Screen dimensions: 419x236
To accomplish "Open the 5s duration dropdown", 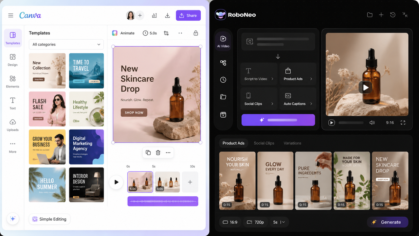I will [279, 222].
